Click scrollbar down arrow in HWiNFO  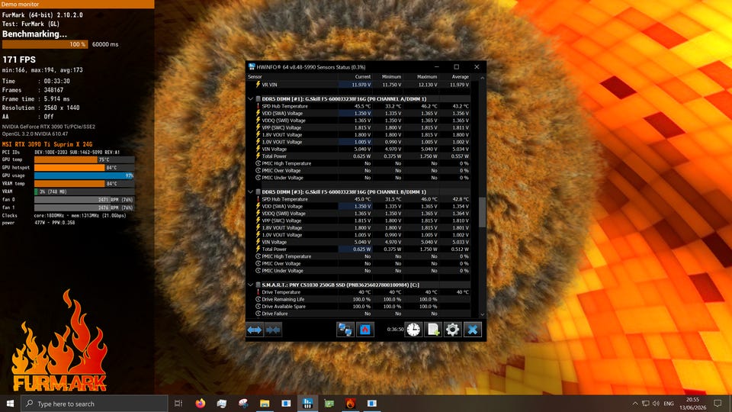click(482, 314)
